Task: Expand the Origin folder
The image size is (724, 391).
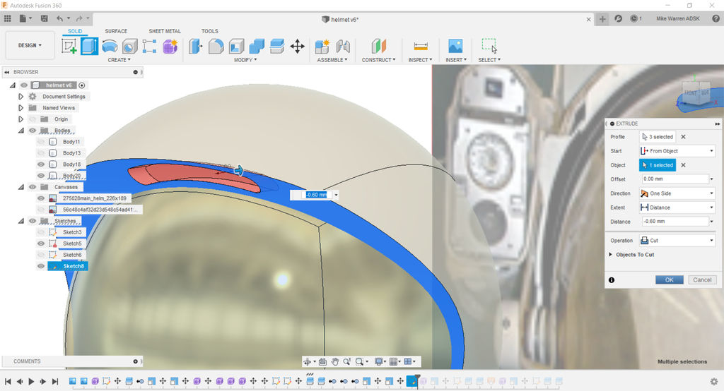Action: pyautogui.click(x=21, y=119)
